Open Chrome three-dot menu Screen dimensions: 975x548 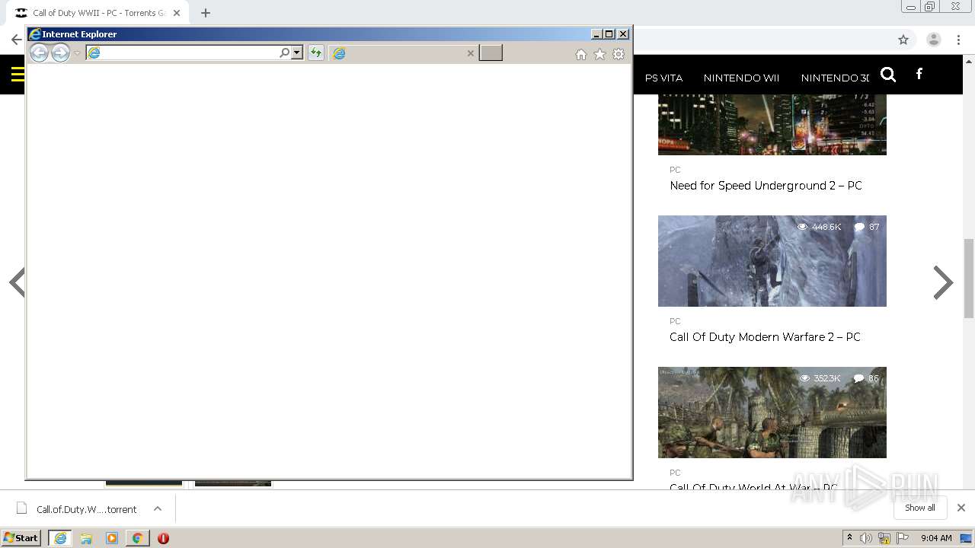click(959, 40)
